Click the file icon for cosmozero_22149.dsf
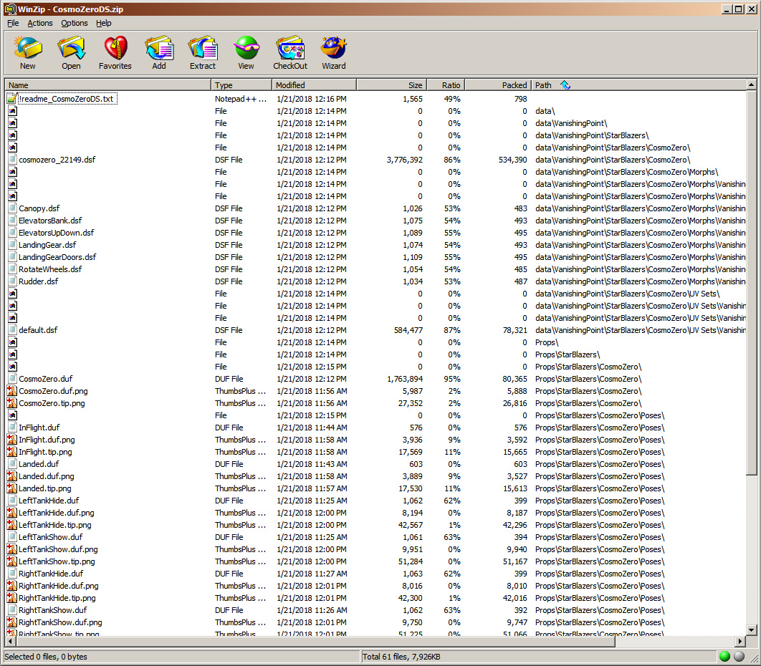The height and width of the screenshot is (666, 761). tap(13, 160)
